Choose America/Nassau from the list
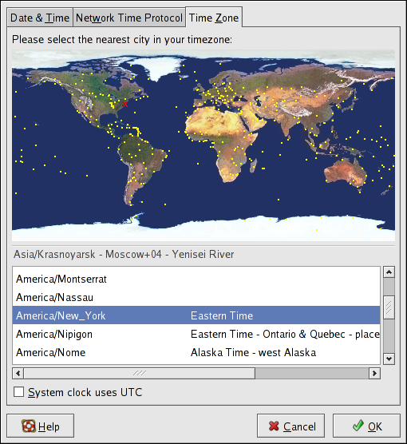Viewport: 407px width, 444px height. [x=196, y=297]
